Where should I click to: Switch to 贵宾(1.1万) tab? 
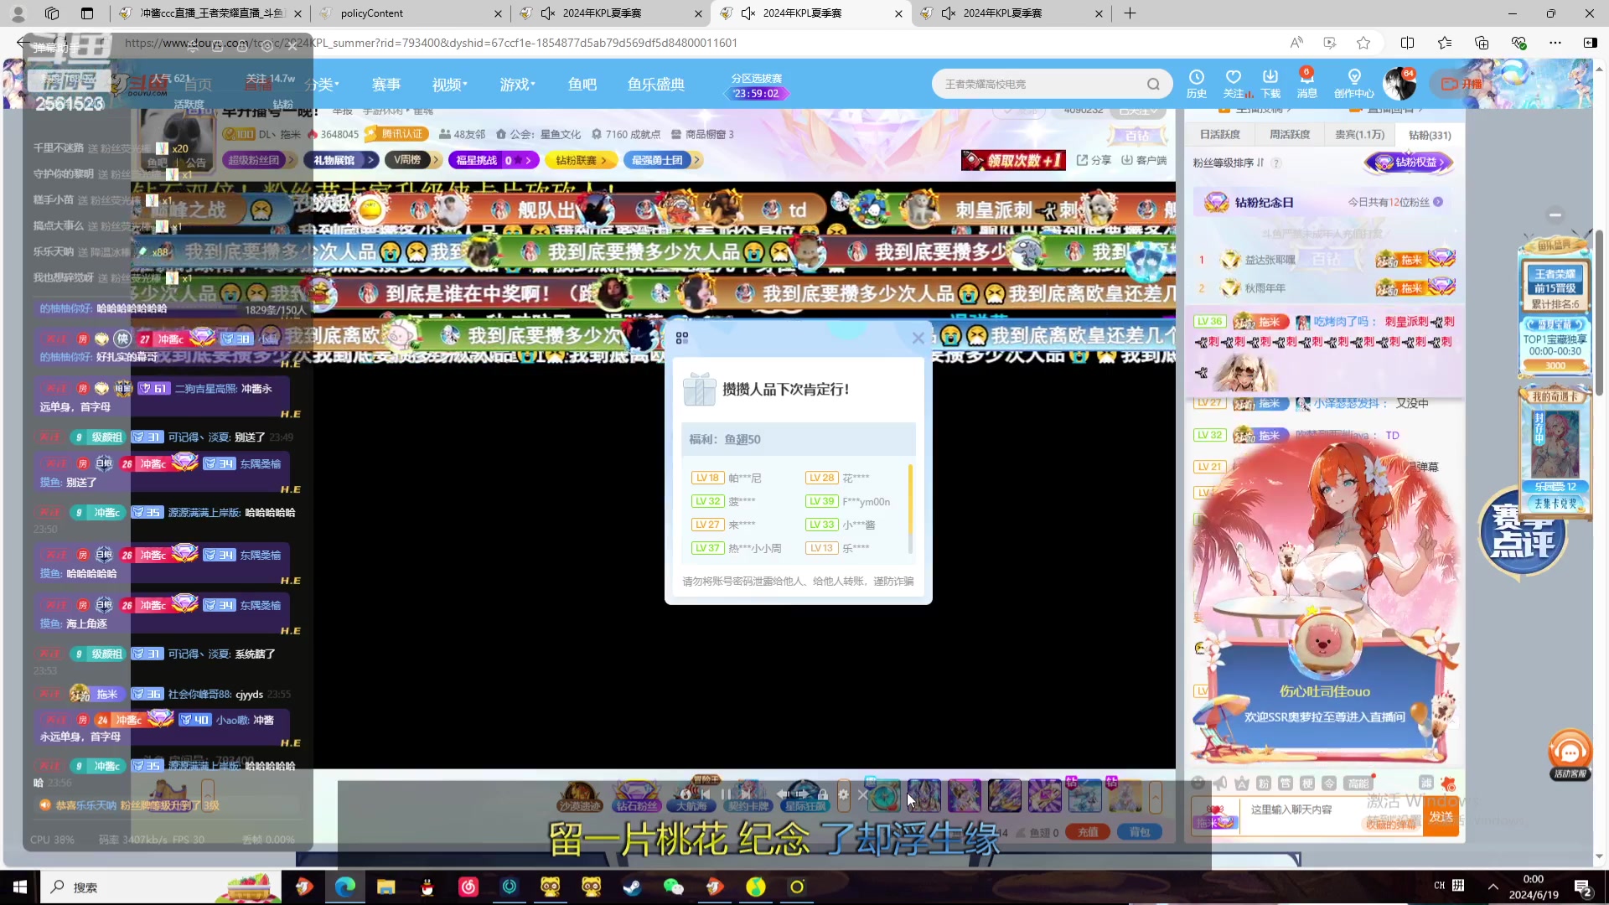click(x=1359, y=135)
